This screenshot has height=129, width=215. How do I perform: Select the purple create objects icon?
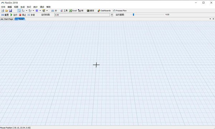(x=37, y=10)
